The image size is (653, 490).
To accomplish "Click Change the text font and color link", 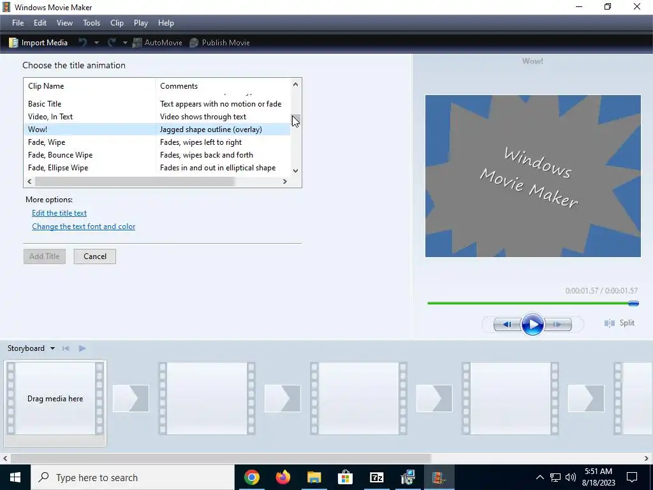I will point(84,226).
